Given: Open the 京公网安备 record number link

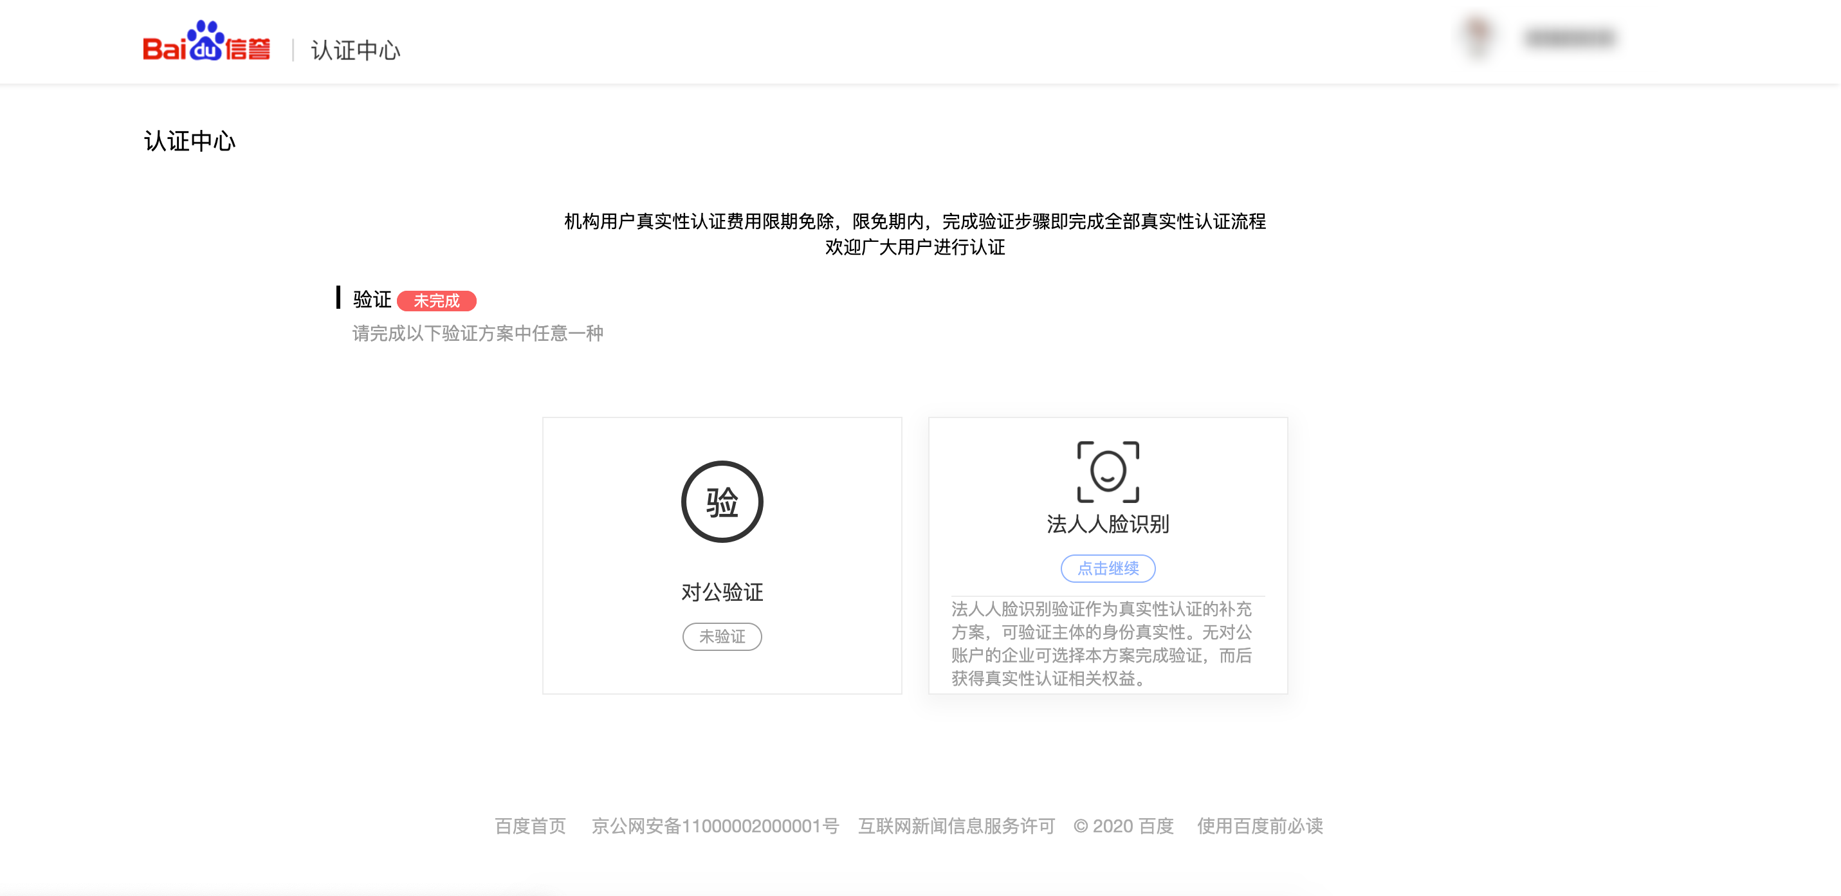Looking at the screenshot, I should (715, 826).
